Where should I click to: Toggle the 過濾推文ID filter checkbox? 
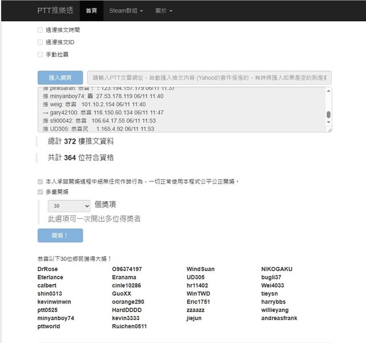40,42
